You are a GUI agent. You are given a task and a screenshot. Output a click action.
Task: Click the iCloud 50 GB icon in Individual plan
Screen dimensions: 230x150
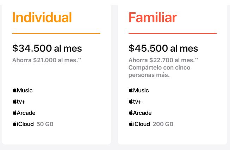click(x=23, y=124)
